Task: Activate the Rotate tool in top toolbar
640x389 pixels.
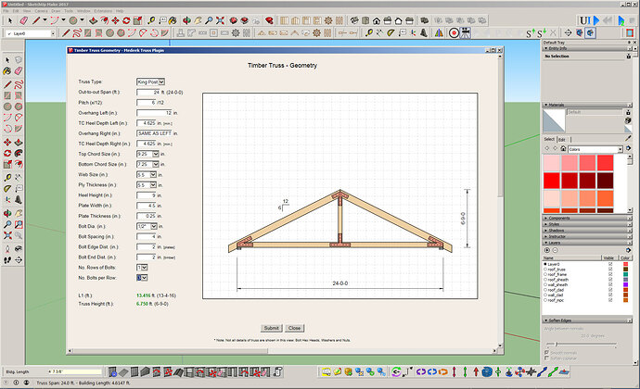Action: pyautogui.click(x=126, y=20)
